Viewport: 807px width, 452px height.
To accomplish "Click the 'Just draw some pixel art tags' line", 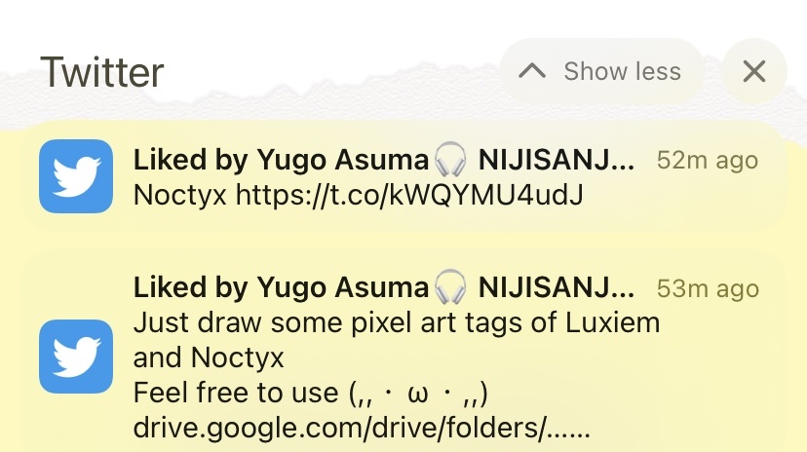I will pos(397,323).
